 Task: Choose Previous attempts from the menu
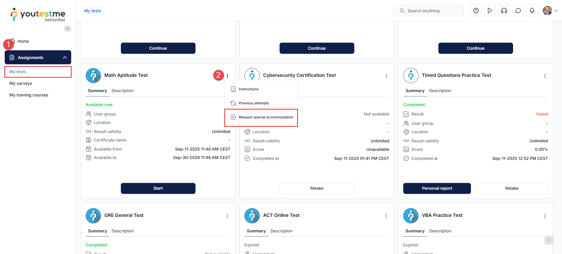(253, 103)
